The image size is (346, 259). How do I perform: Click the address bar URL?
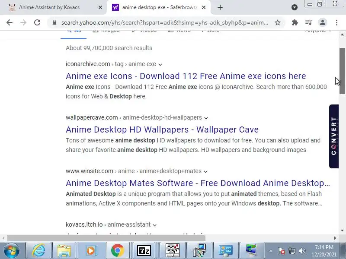(x=165, y=22)
